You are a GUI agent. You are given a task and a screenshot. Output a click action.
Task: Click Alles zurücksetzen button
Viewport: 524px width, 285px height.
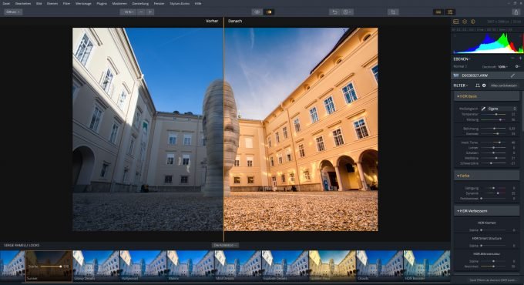click(x=504, y=85)
